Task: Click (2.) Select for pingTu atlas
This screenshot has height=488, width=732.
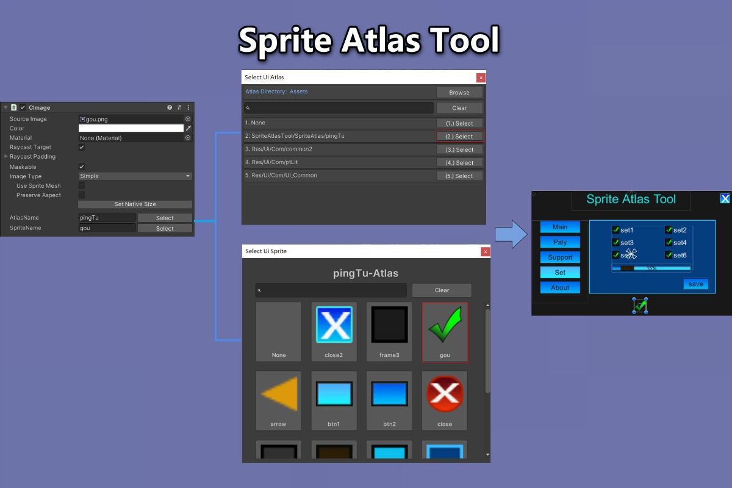Action: click(459, 137)
